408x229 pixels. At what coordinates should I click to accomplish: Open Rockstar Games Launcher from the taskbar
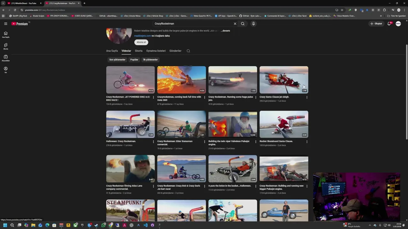(68, 225)
